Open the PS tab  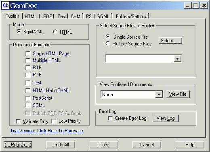pos(89,16)
